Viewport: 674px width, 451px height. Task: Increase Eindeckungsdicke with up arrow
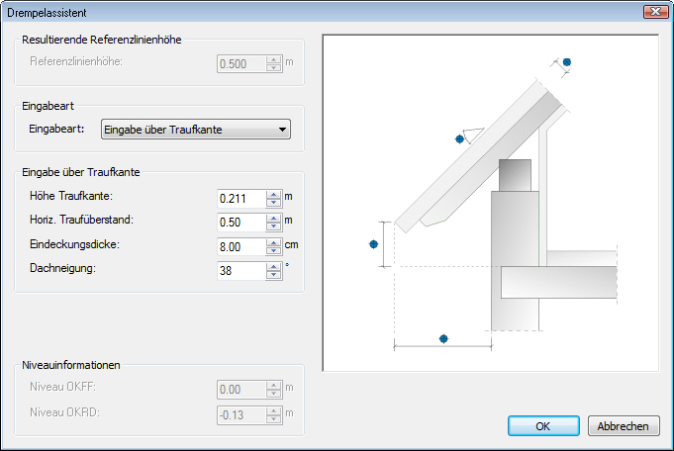click(x=273, y=243)
